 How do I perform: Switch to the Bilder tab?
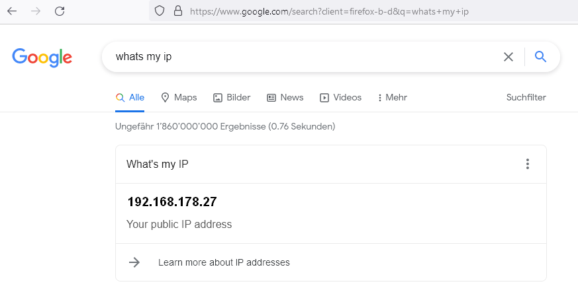coord(232,98)
